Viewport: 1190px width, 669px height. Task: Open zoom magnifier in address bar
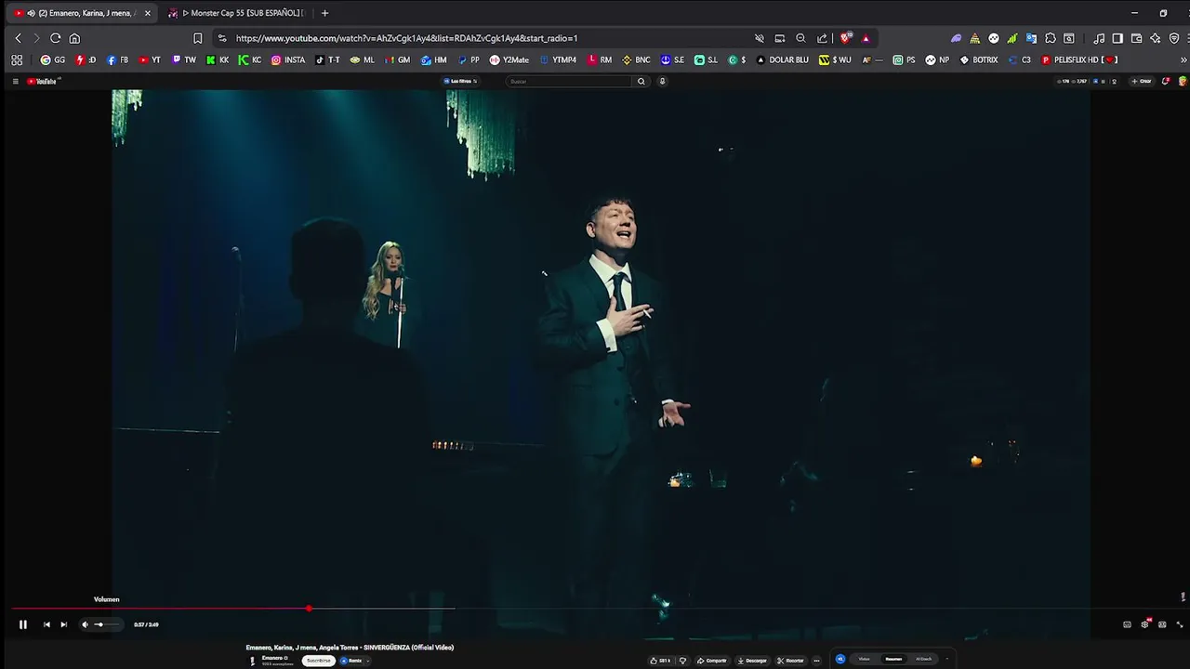pyautogui.click(x=800, y=38)
